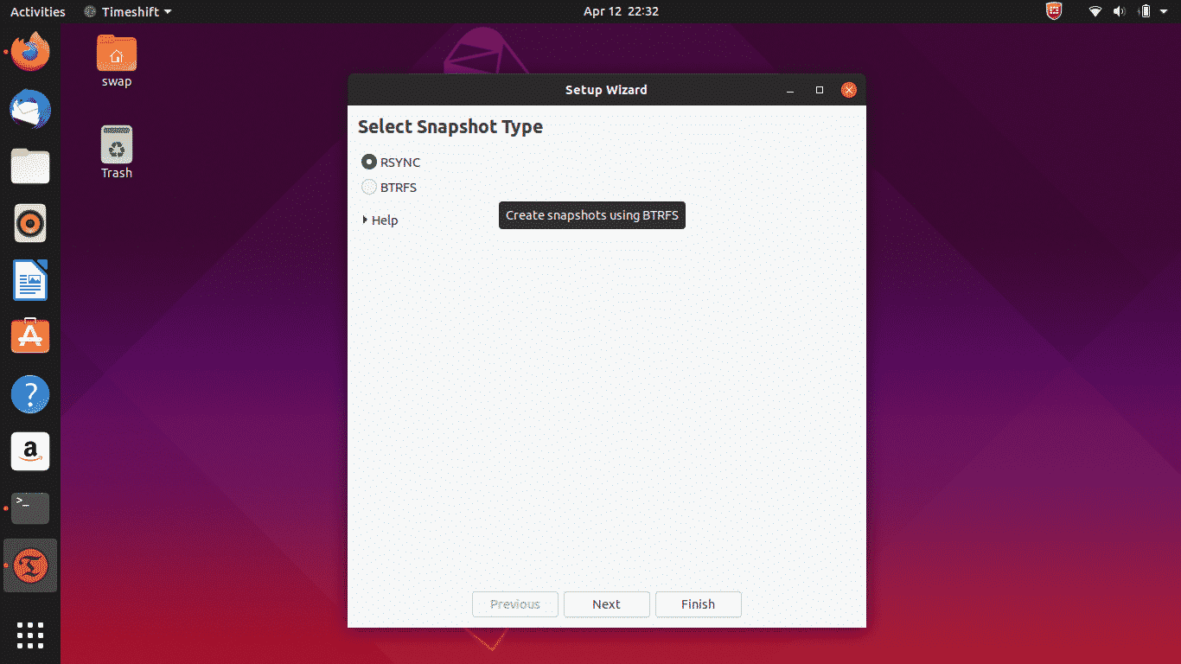Open Rhythmbox music player

(30, 223)
